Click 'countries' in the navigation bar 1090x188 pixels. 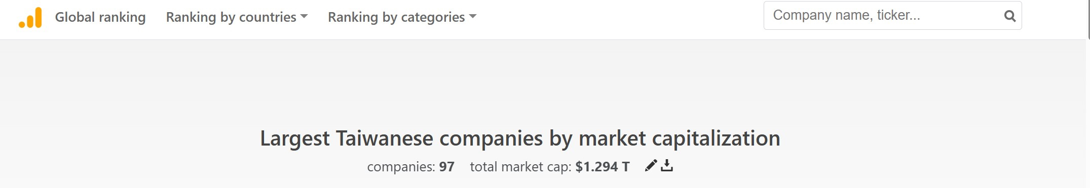point(268,17)
